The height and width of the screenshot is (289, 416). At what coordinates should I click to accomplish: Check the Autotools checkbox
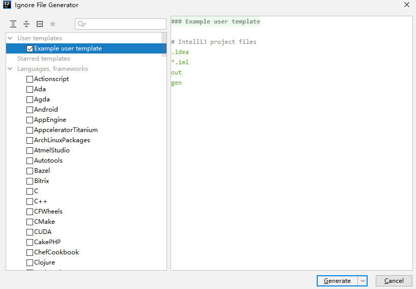pyautogui.click(x=30, y=161)
